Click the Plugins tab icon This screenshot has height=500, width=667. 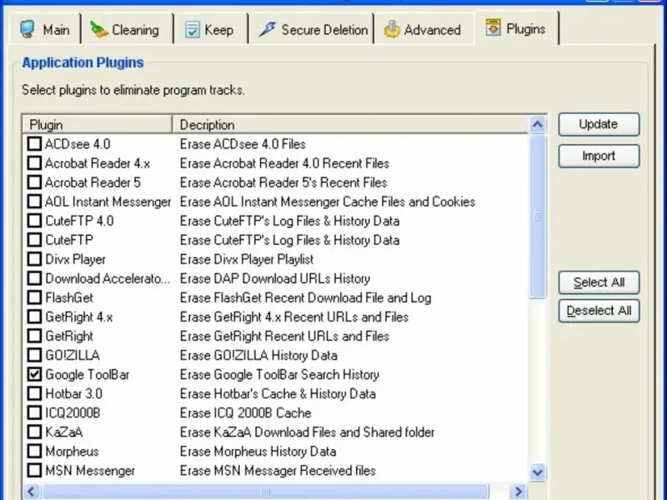[x=494, y=27]
